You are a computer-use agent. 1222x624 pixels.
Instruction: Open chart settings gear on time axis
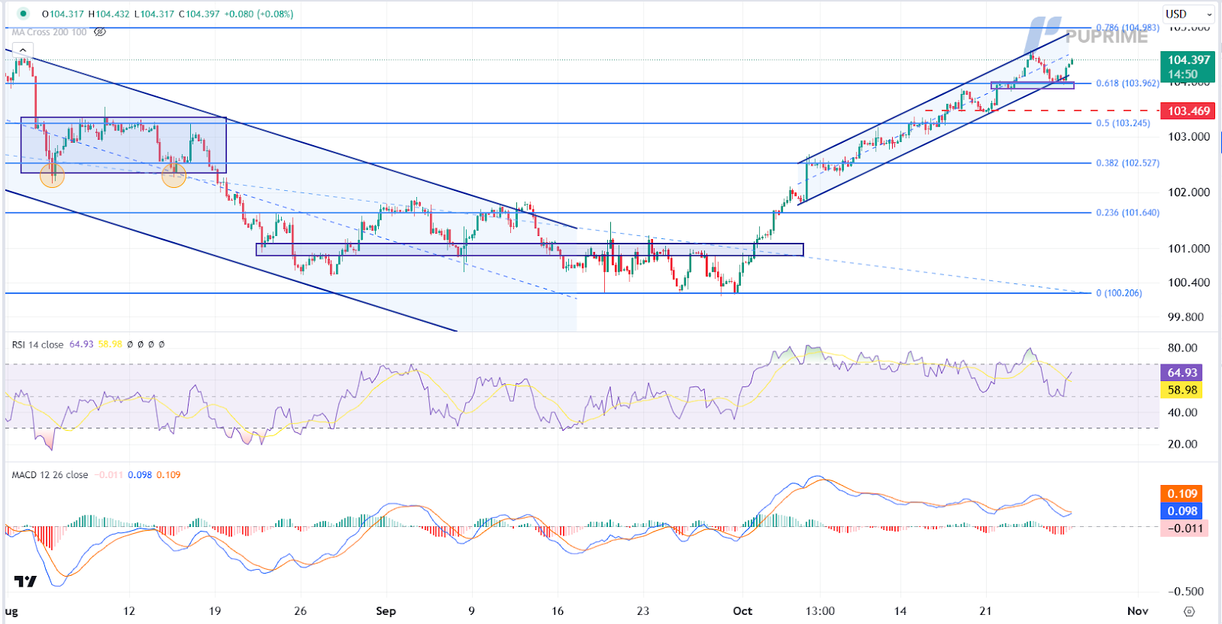[1189, 611]
